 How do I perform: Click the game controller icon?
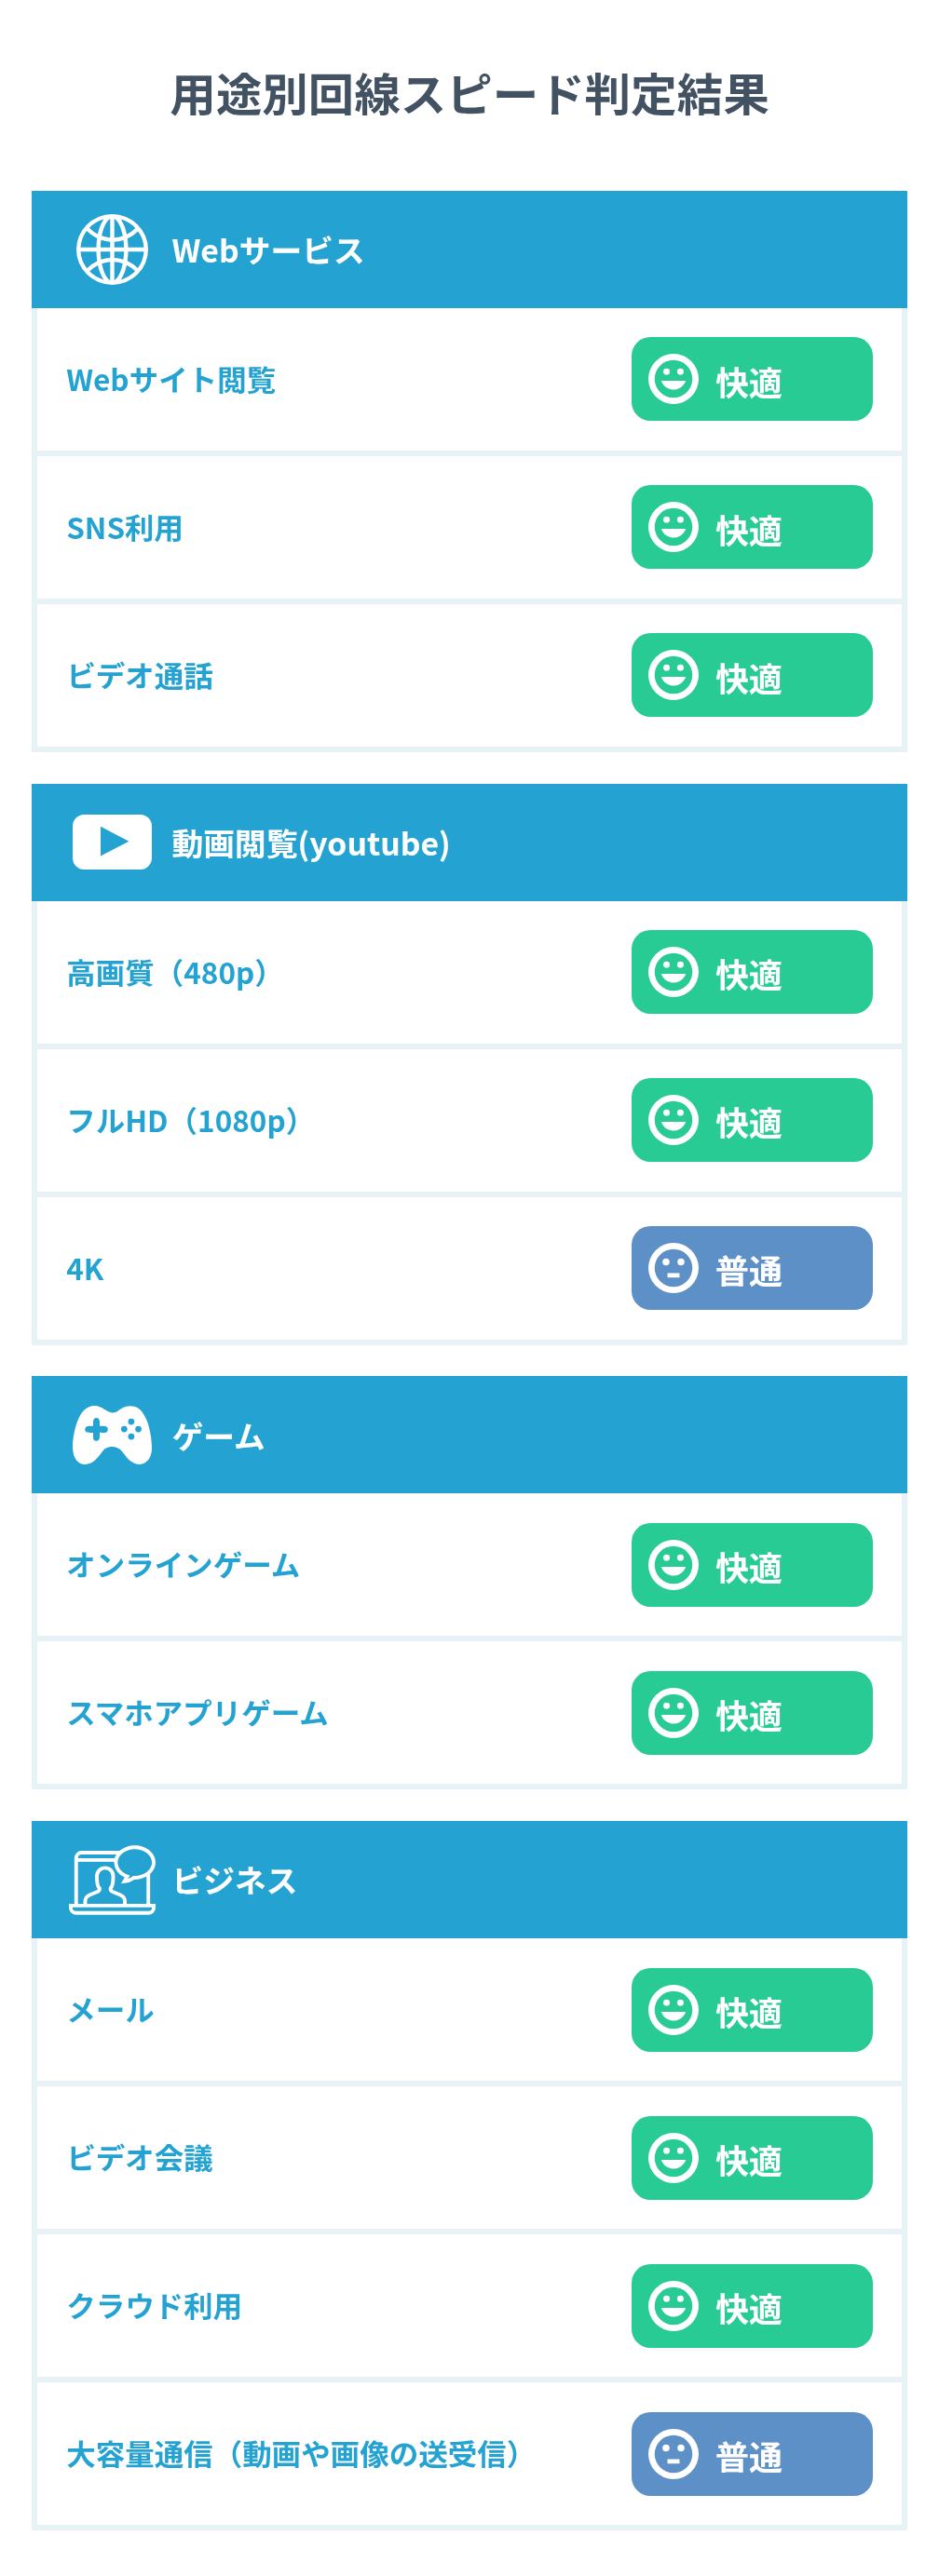[x=112, y=1434]
